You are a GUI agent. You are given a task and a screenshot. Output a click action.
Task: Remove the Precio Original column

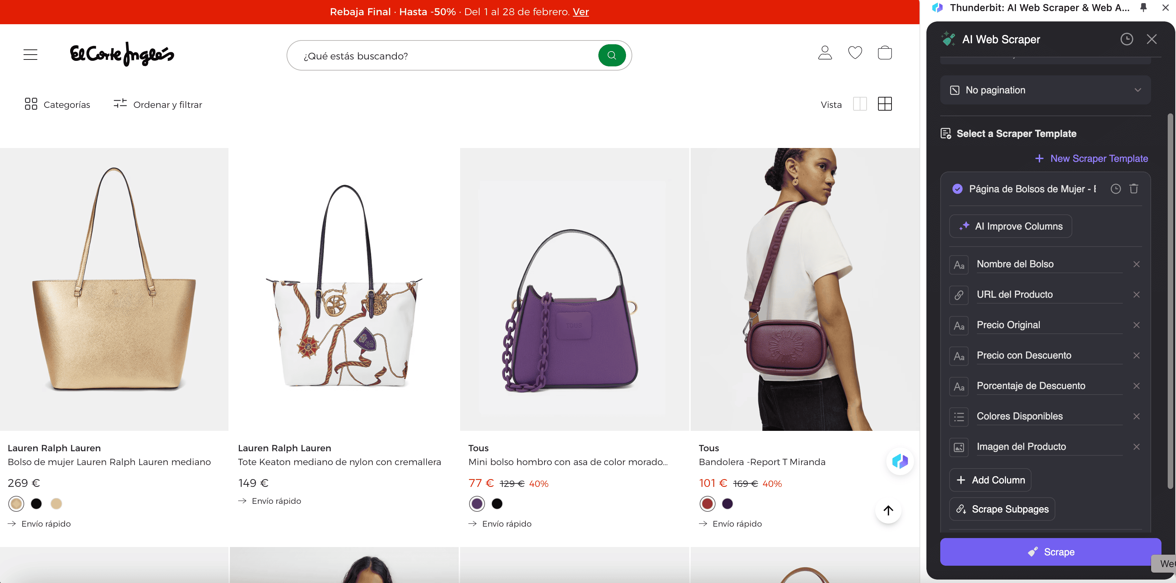coord(1136,325)
